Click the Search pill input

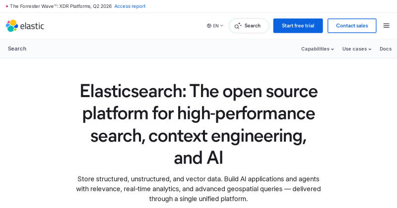coord(249,26)
